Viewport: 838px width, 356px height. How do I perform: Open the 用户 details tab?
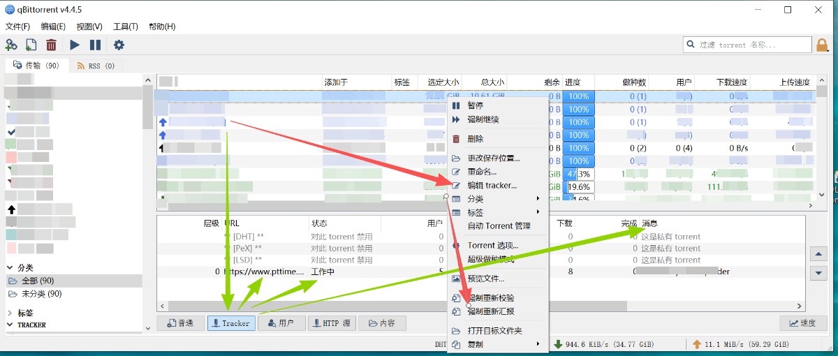[281, 323]
